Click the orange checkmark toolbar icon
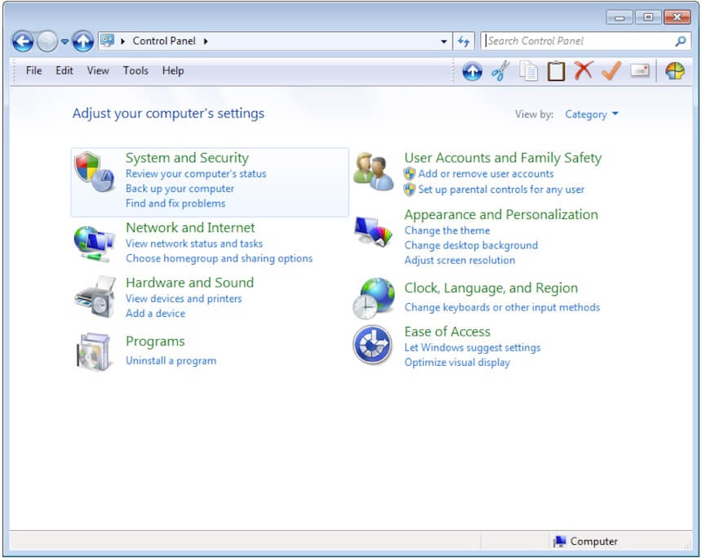702x558 pixels. [611, 71]
